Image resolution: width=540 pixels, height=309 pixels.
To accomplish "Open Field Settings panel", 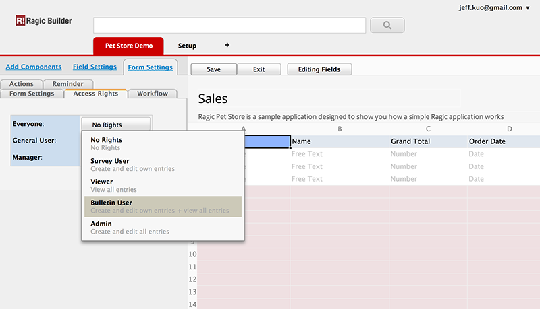I will [x=94, y=67].
